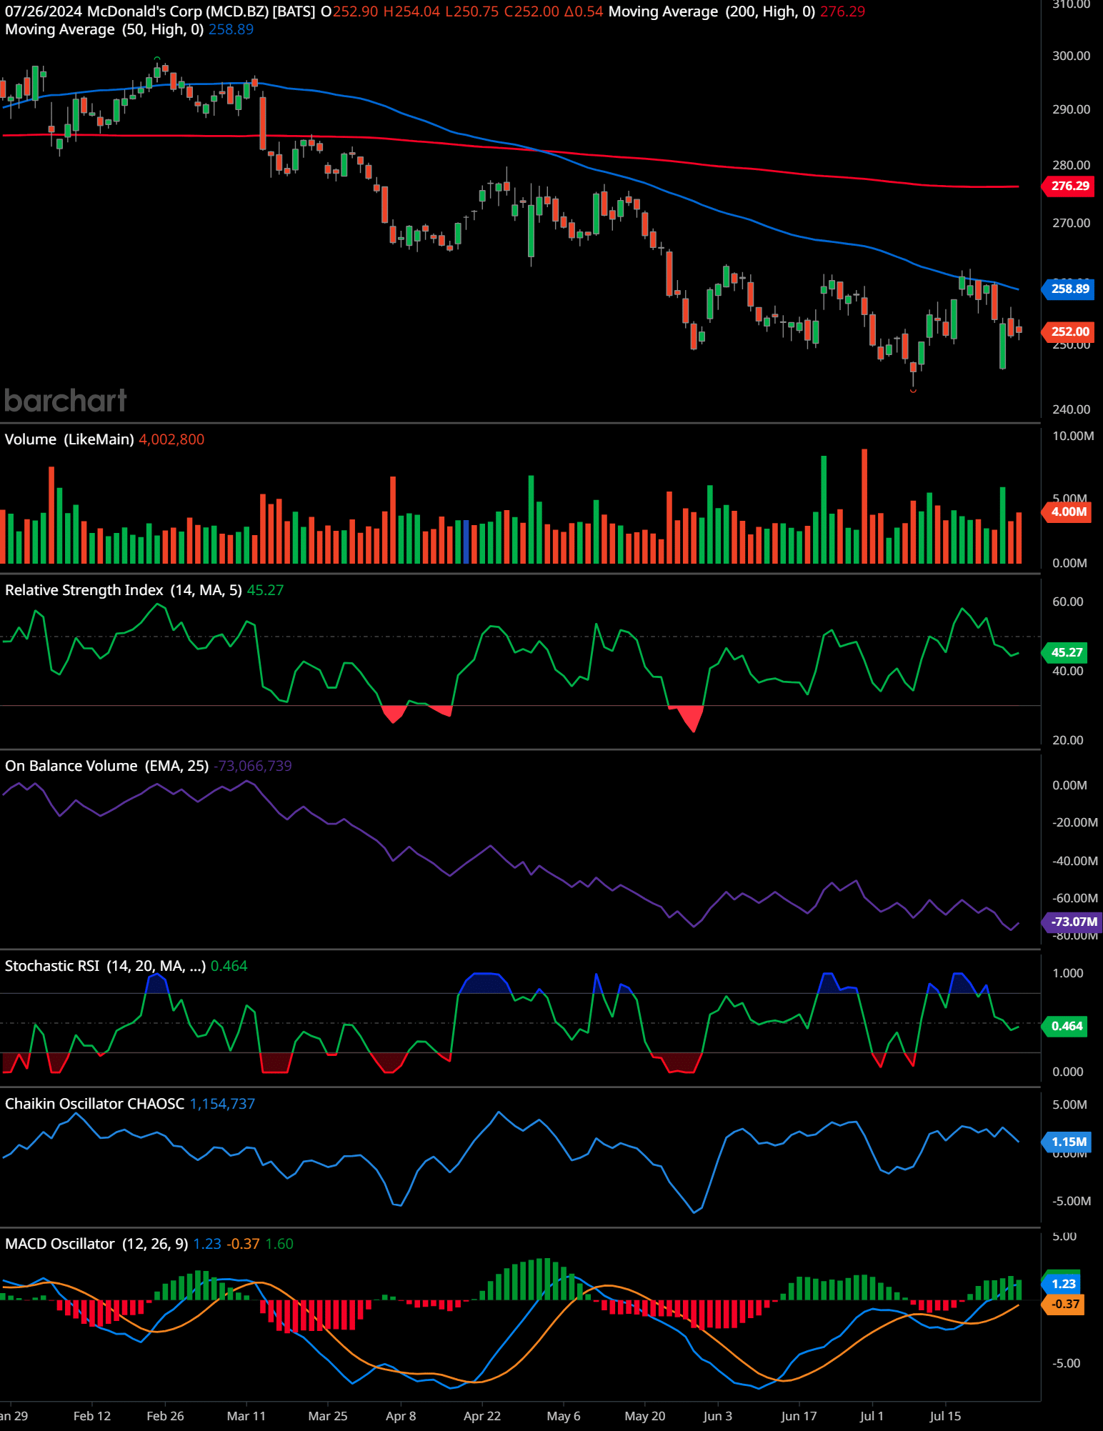This screenshot has height=1431, width=1103.
Task: Click the green 1.60 MACD histogram value
Action: coord(279,1244)
